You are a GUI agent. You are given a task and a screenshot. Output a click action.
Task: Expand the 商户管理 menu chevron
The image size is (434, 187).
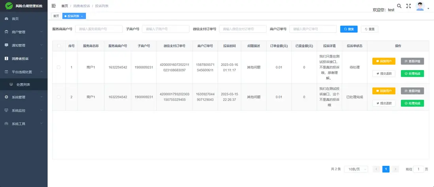coord(41,32)
